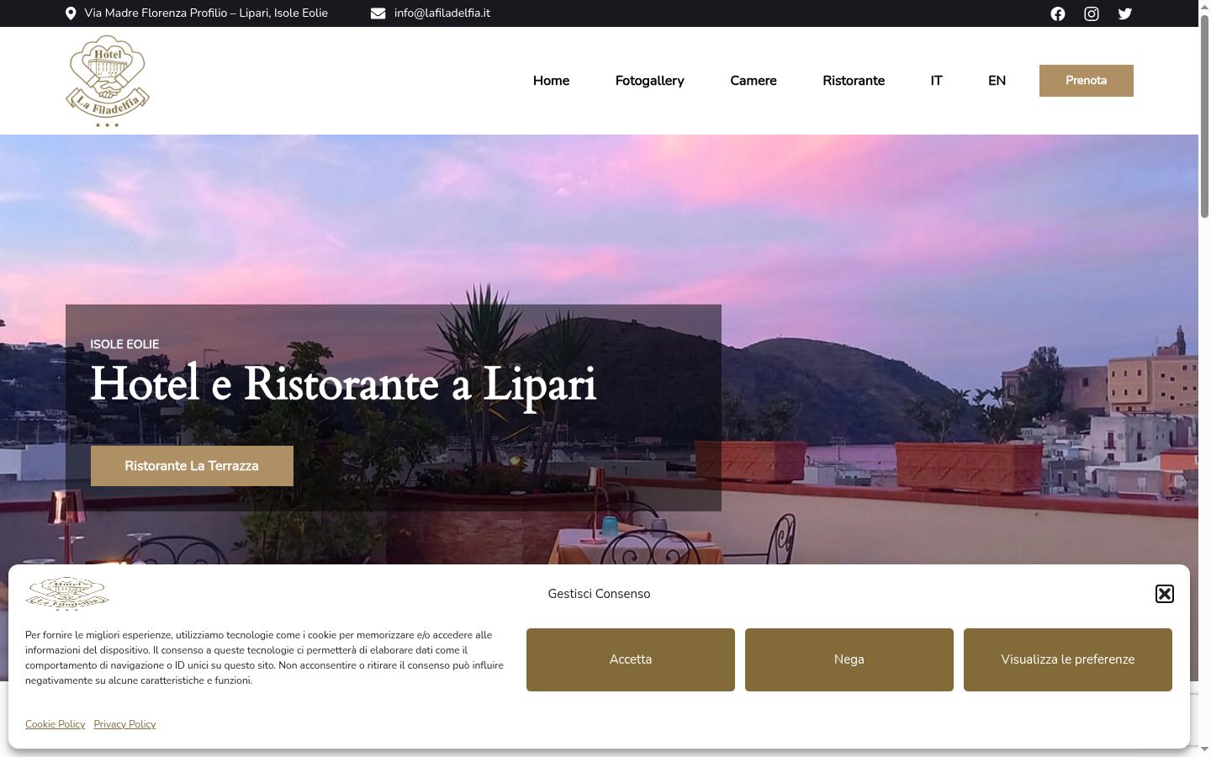Click Visualizza le preferenze button
The width and height of the screenshot is (1211, 757).
pyautogui.click(x=1068, y=659)
